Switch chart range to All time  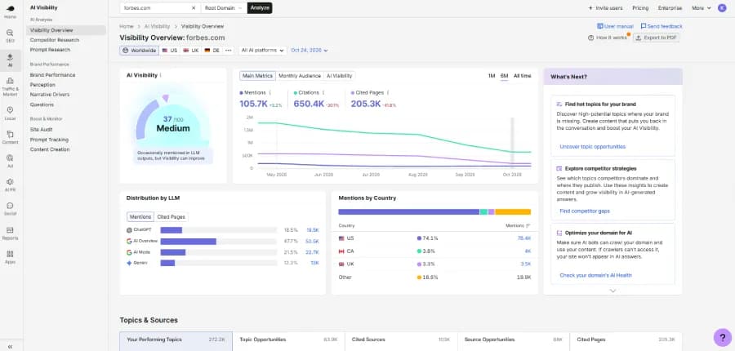click(522, 76)
